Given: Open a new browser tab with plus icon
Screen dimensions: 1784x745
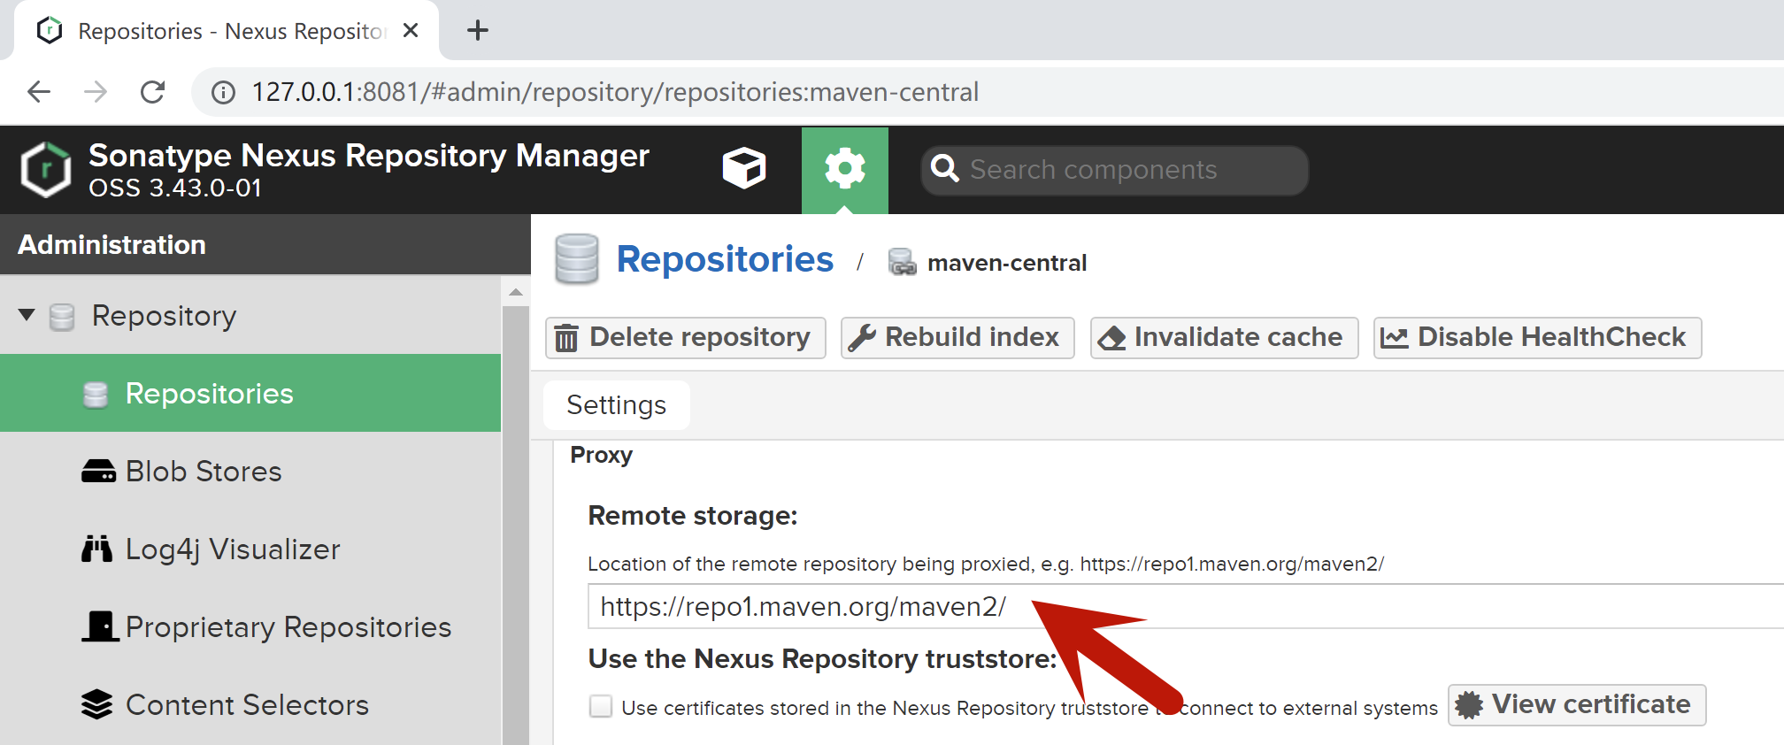Looking at the screenshot, I should [x=478, y=31].
